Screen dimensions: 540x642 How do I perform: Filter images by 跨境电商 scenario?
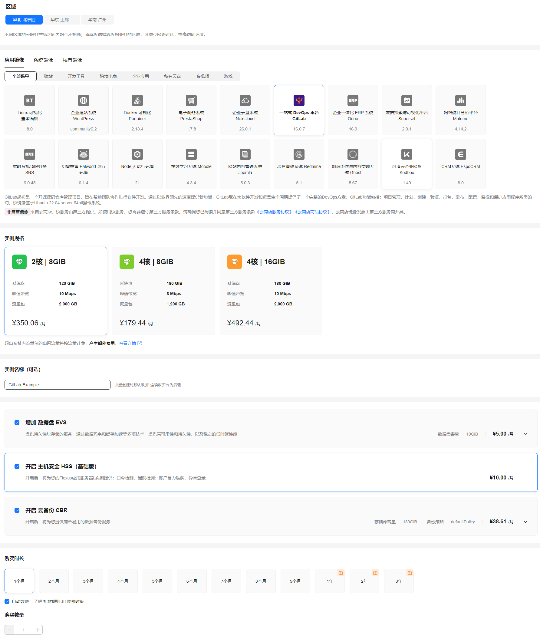pos(108,76)
